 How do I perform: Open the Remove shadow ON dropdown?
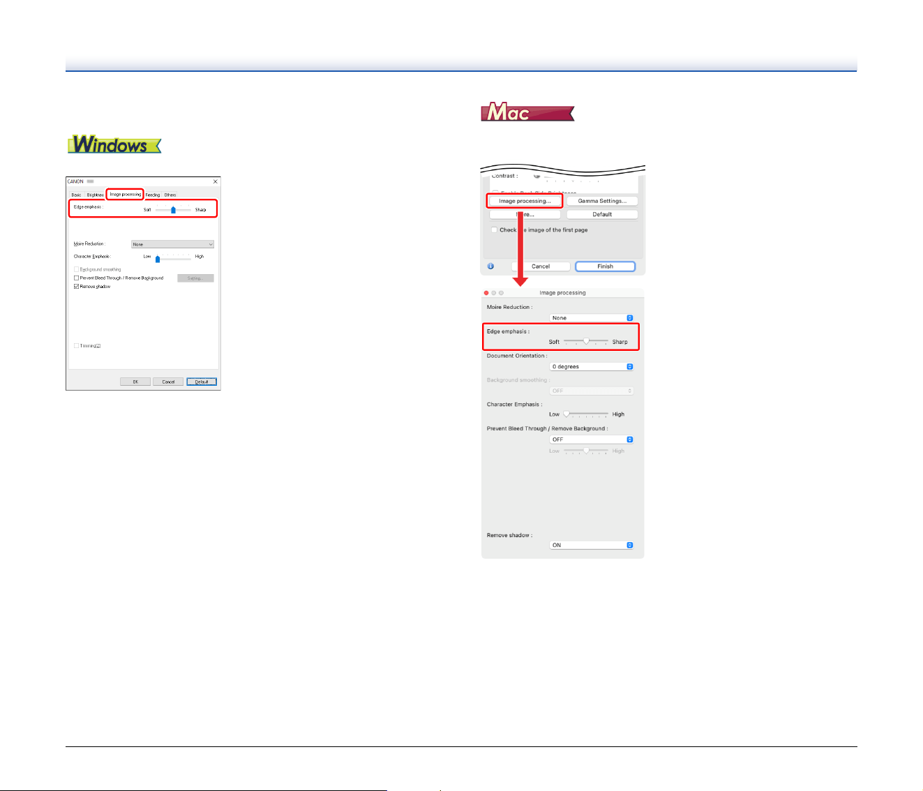[x=592, y=545]
